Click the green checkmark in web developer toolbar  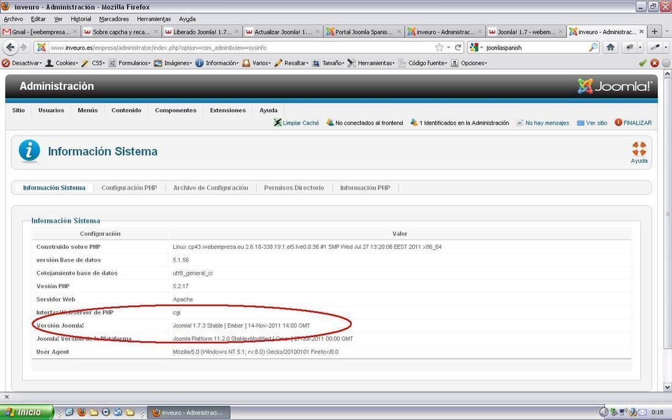643,63
